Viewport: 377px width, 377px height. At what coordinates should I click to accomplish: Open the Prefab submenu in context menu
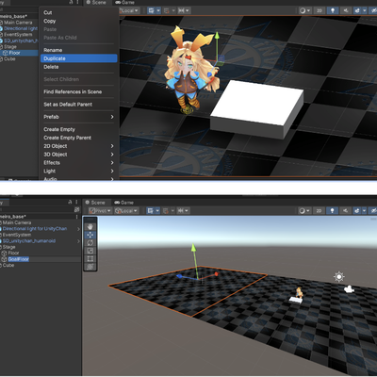pyautogui.click(x=78, y=117)
